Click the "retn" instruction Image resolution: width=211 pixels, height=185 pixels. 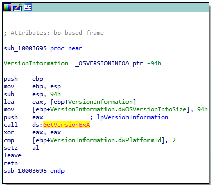11,163
